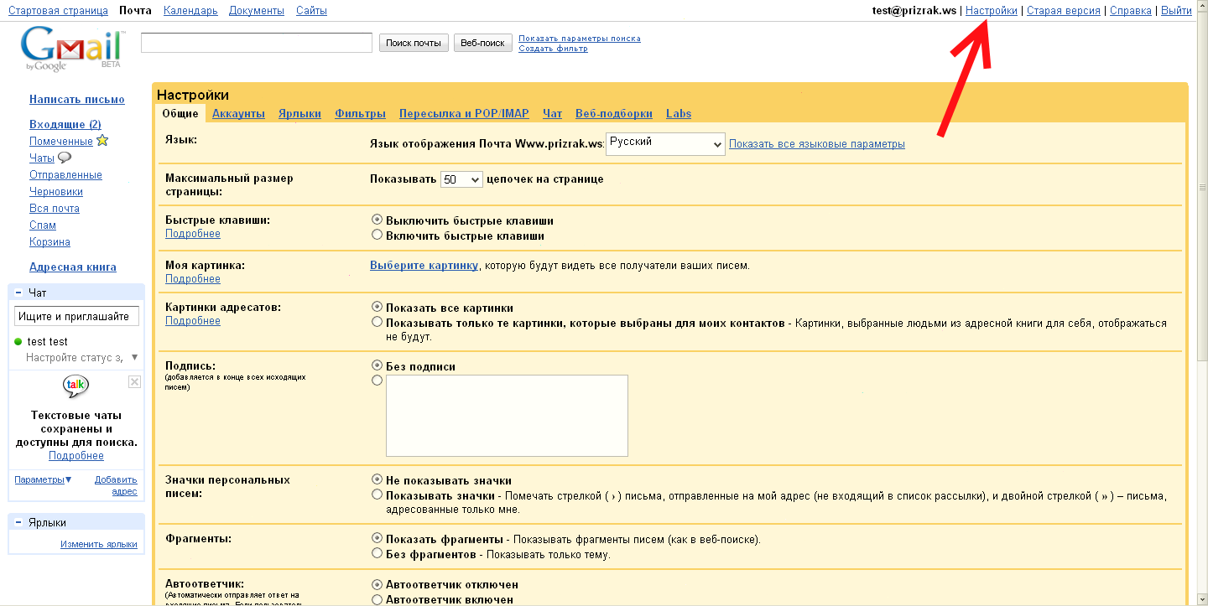The width and height of the screenshot is (1208, 606).
Task: Select Не показывать значки radio
Action: (x=377, y=480)
